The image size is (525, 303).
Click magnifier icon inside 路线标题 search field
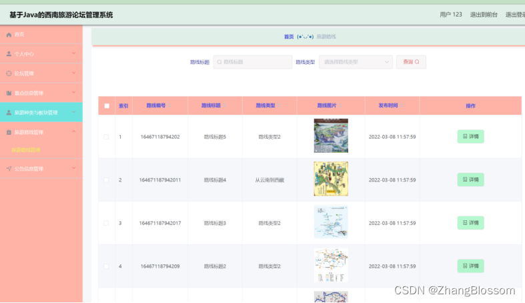tap(219, 62)
